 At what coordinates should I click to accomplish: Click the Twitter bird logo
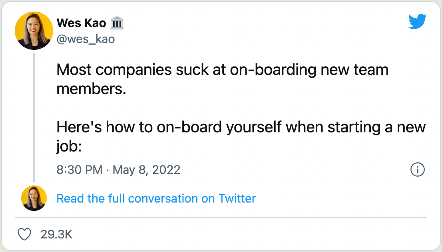tap(417, 22)
